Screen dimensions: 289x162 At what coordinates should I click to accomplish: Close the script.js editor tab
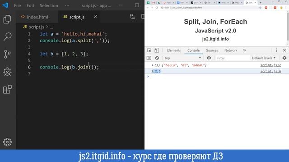(x=95, y=17)
